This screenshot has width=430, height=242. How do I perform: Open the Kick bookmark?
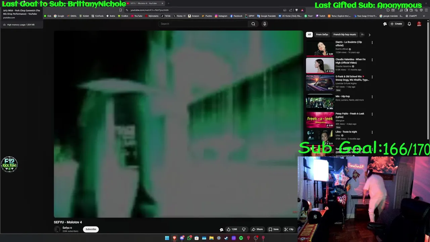pyautogui.click(x=47, y=16)
